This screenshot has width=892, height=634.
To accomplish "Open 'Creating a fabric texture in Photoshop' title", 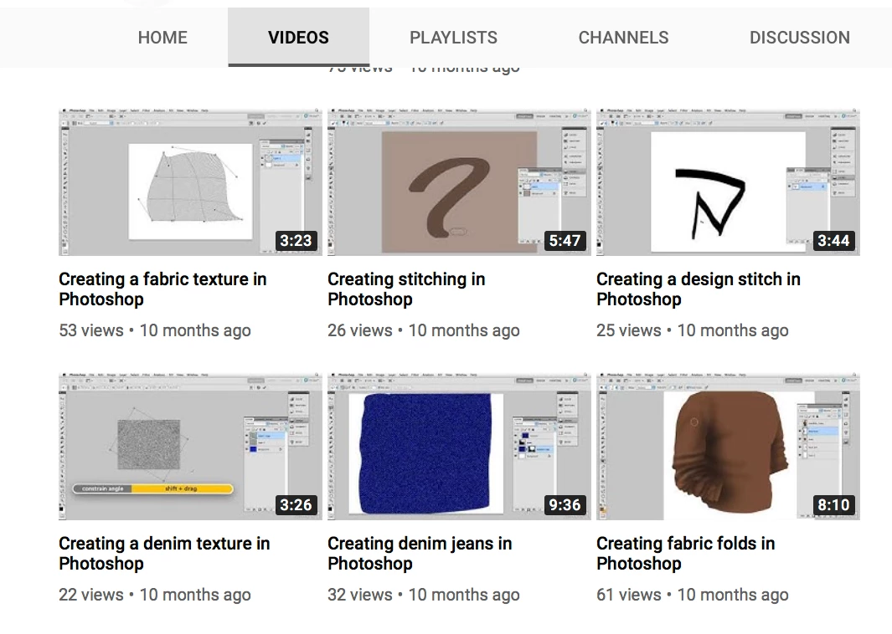I will coord(162,289).
